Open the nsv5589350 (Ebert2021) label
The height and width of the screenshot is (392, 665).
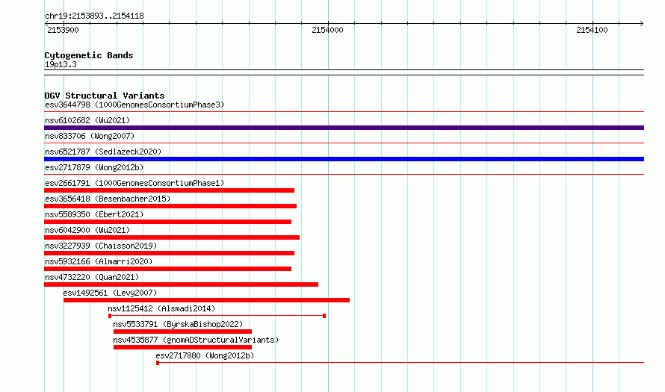[94, 214]
